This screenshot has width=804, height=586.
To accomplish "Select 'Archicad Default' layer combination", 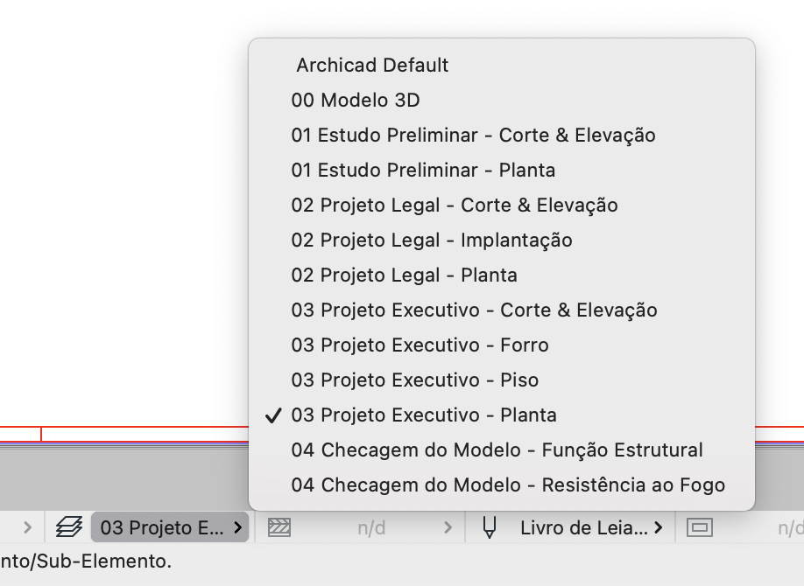I will pyautogui.click(x=373, y=65).
